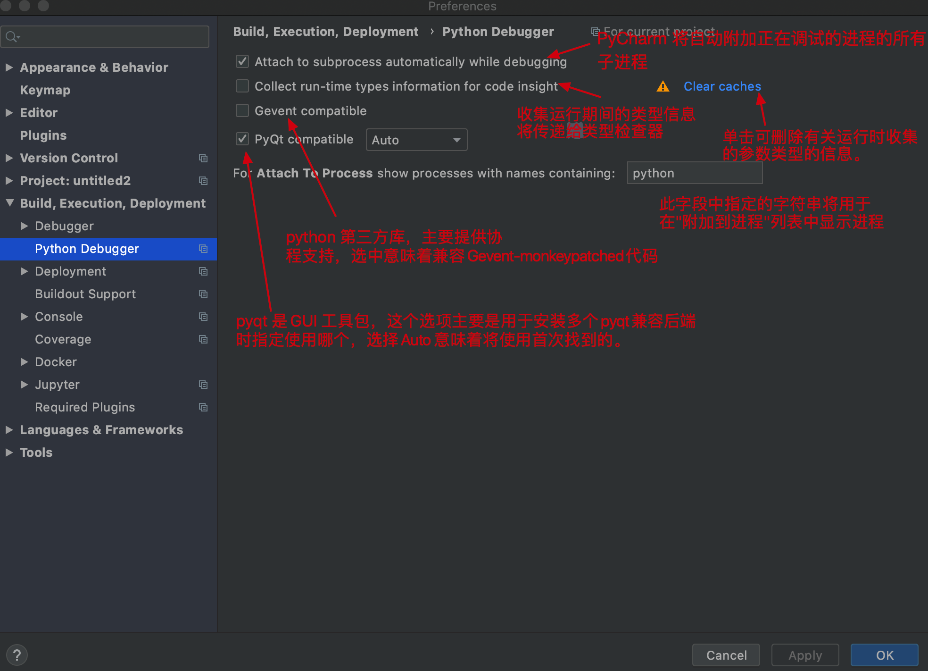This screenshot has width=928, height=671.
Task: Click Clear caches link
Action: coord(722,86)
